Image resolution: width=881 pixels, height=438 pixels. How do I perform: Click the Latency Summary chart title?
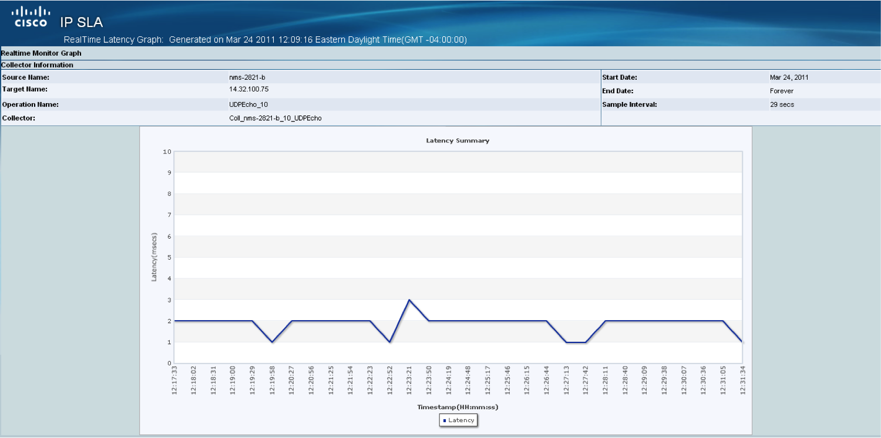click(x=458, y=141)
